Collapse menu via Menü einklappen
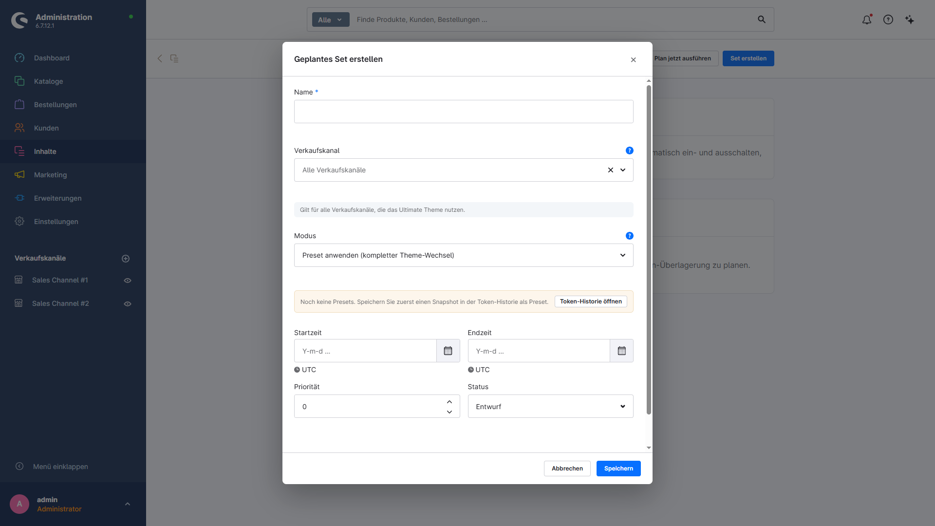This screenshot has width=935, height=526. [x=60, y=467]
